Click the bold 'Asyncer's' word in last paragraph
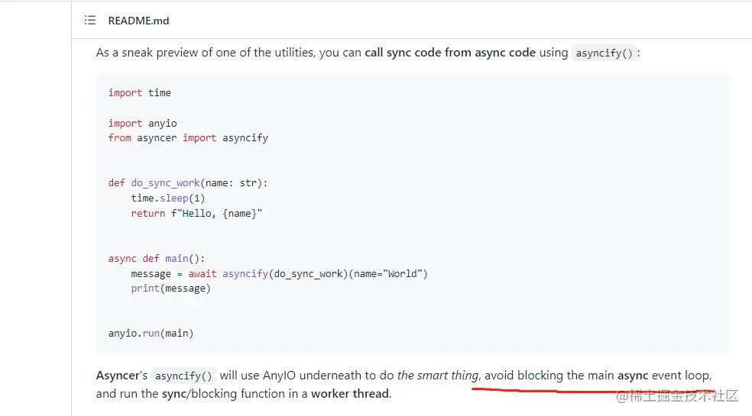The height and width of the screenshot is (416, 752). (122, 376)
